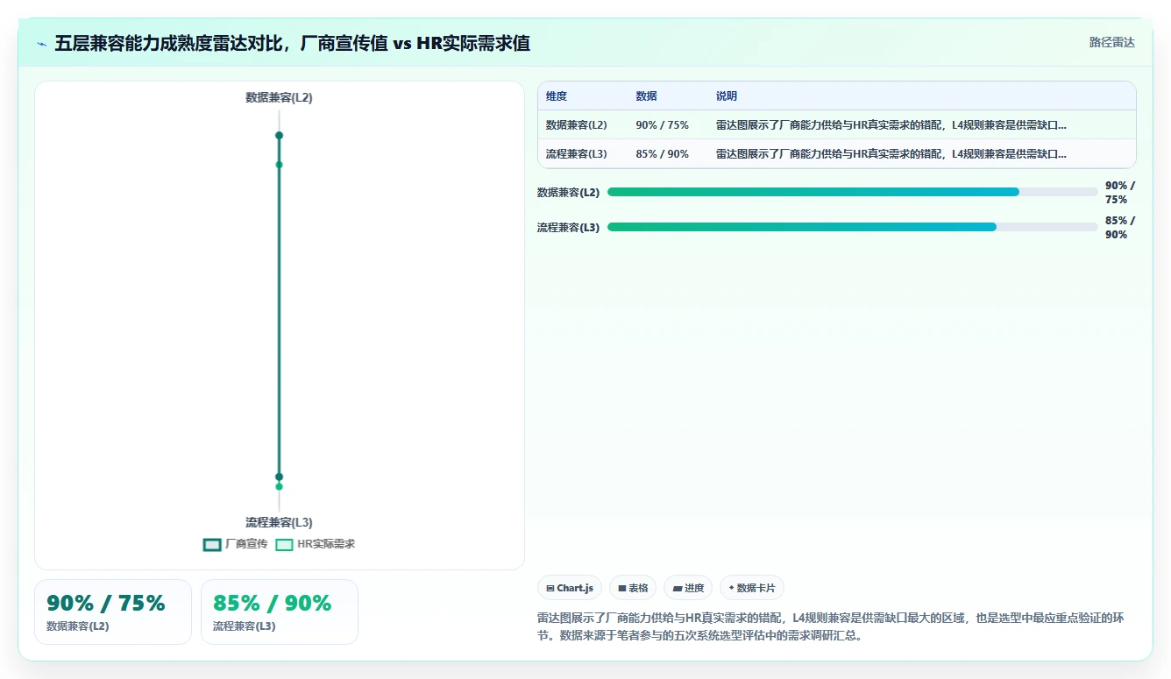Screen dimensions: 1171x679
Task: Click the 路径雷达 label in header
Action: pos(1111,42)
